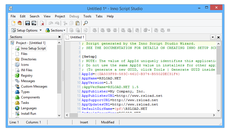This screenshot has height=134, width=229.
Task: Open the Project menu
Action: 60,16
